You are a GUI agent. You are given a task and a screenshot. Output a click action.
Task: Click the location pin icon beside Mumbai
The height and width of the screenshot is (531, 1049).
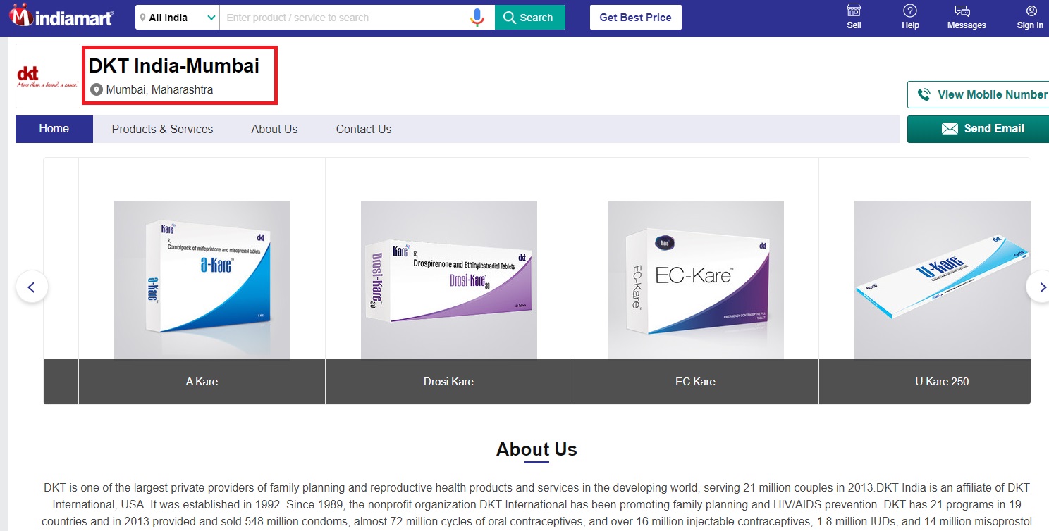[x=97, y=90]
